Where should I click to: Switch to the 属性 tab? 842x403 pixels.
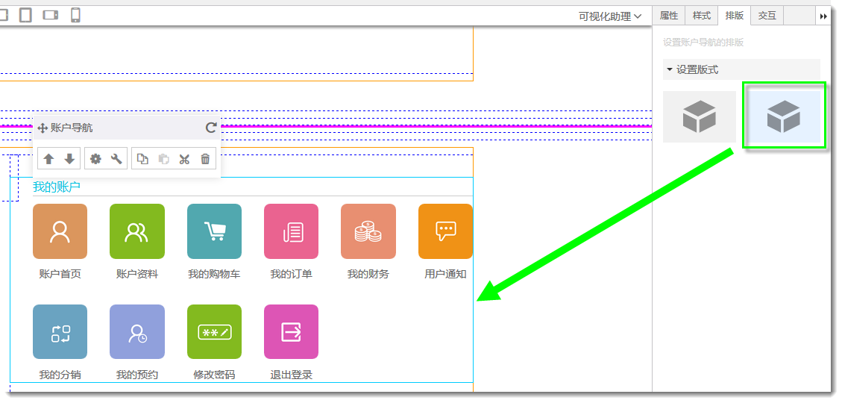click(x=669, y=16)
